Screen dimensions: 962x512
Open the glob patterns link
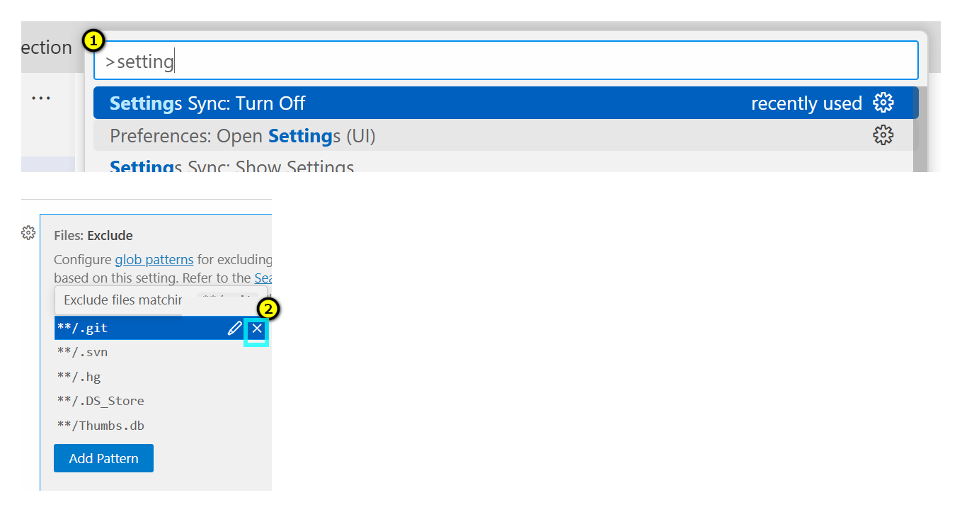154,259
